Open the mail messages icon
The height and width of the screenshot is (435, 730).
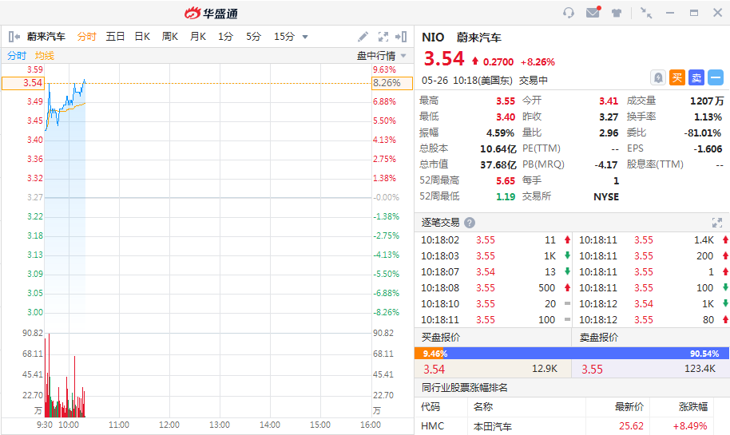[593, 13]
